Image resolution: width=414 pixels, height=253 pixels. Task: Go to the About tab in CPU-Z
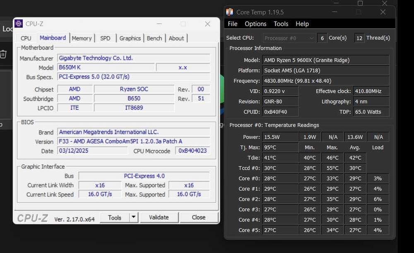176,38
